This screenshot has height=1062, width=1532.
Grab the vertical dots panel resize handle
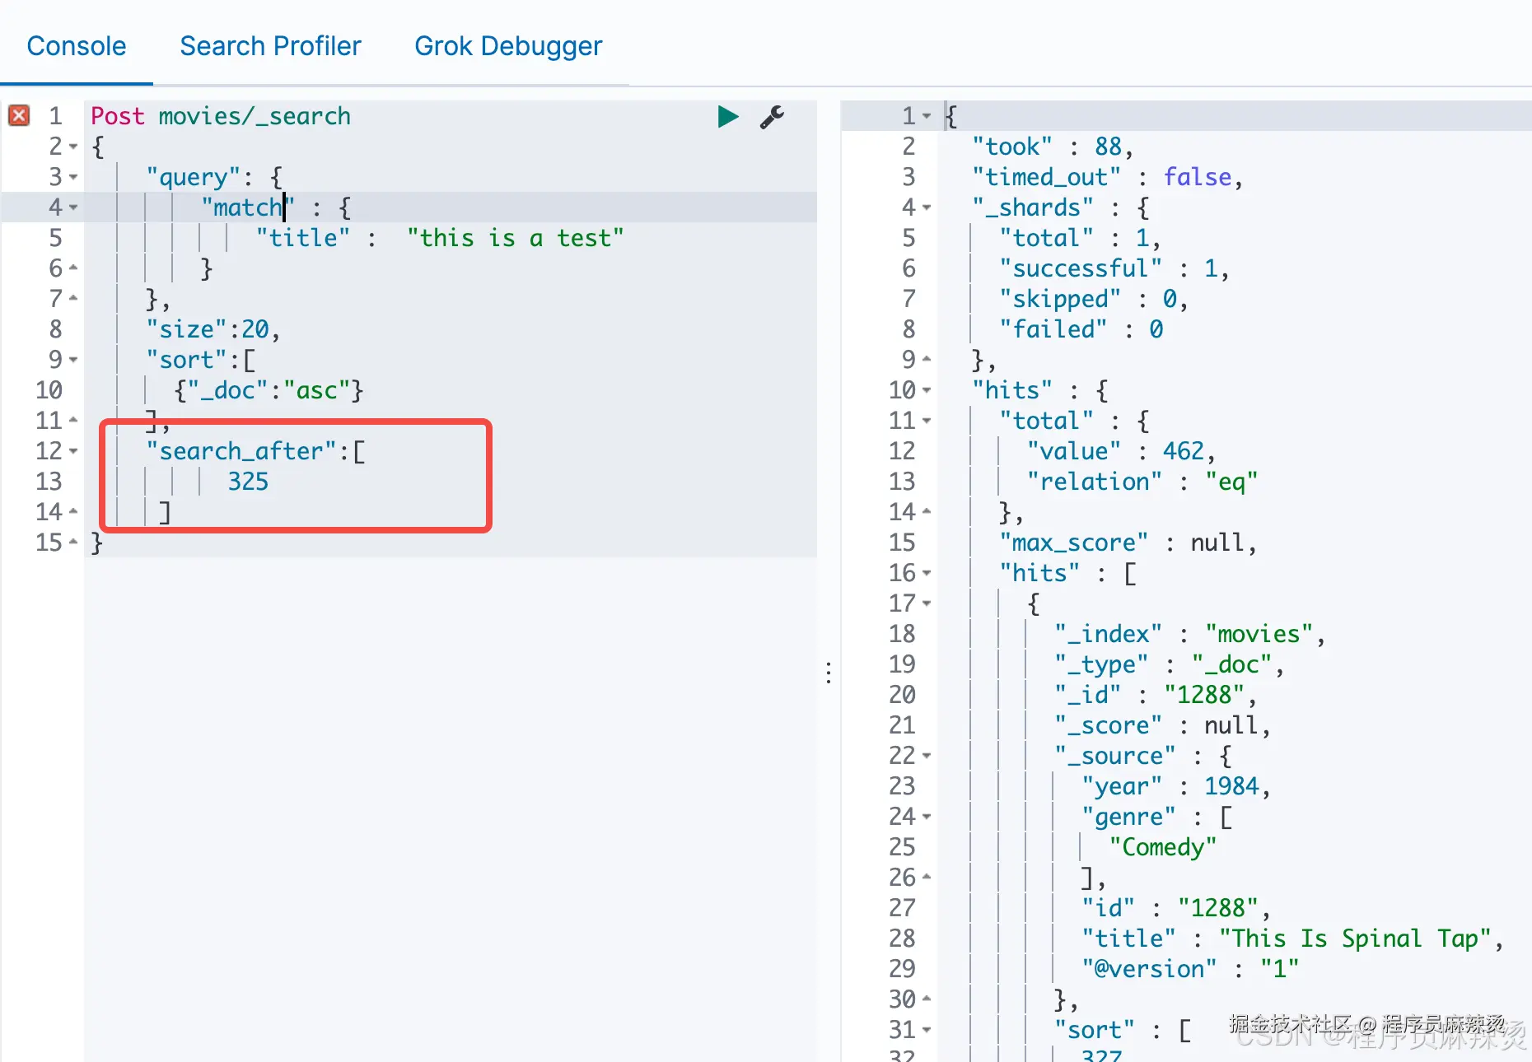coord(829,673)
